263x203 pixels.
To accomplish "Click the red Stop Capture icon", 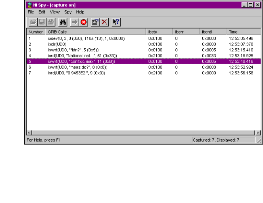I will [x=84, y=22].
